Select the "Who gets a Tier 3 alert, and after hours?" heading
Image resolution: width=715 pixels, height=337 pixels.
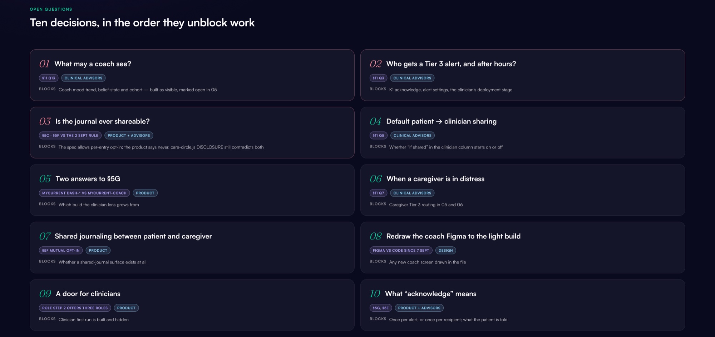pyautogui.click(x=451, y=64)
